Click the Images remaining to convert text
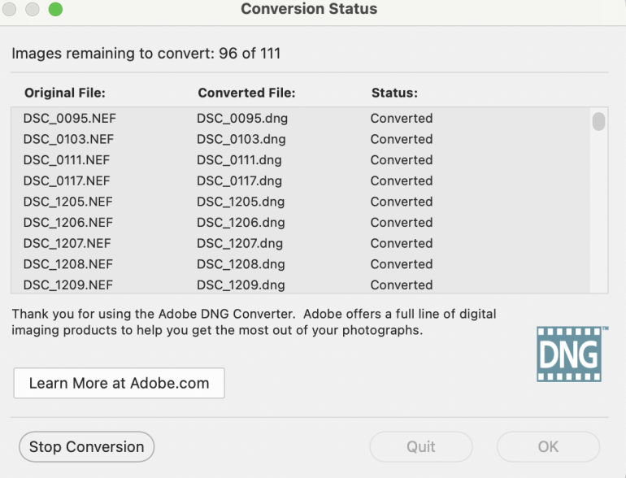 coord(146,53)
